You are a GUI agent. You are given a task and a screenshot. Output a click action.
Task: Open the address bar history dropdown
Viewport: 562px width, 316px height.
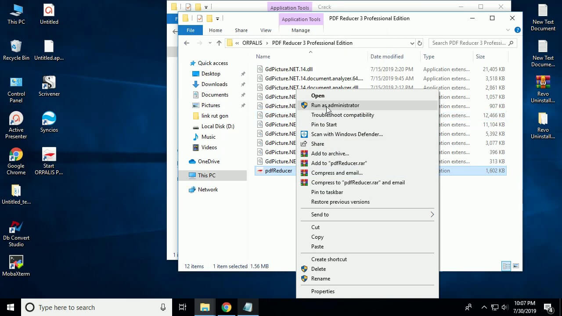click(x=412, y=43)
